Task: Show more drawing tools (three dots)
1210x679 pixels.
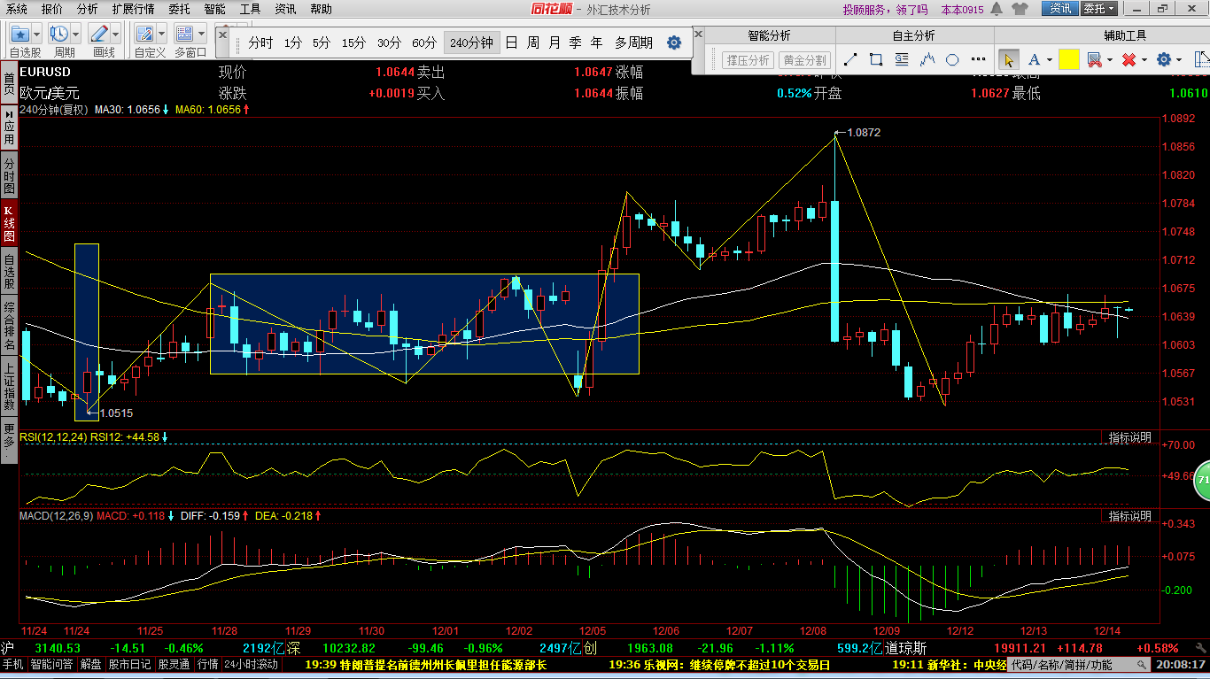Action: [x=977, y=60]
